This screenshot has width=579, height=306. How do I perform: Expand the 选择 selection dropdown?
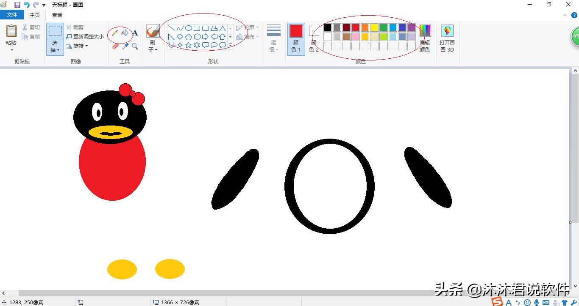click(55, 49)
